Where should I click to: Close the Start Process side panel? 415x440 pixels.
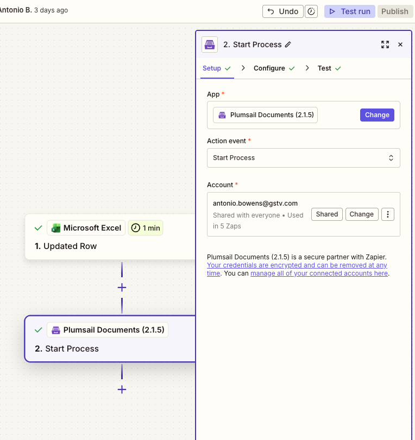pyautogui.click(x=400, y=44)
